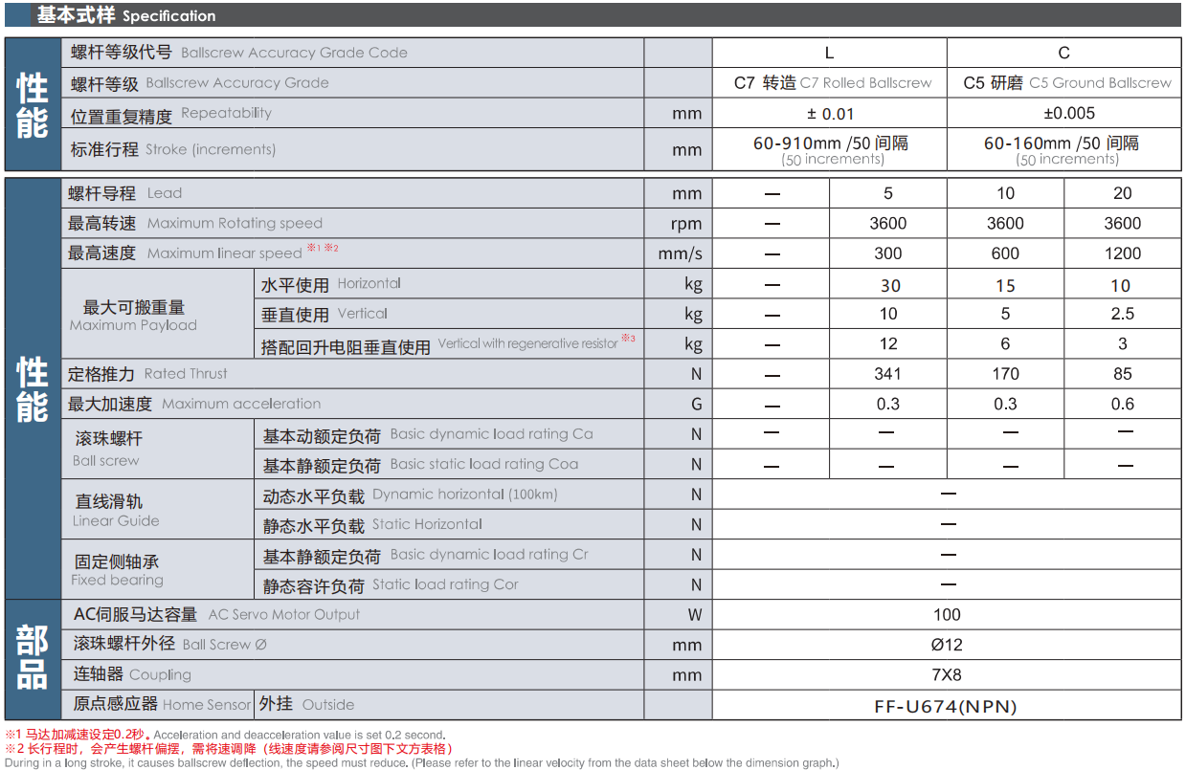The width and height of the screenshot is (1186, 770).
Task: Click the rpm unit cell
Action: pos(678,224)
